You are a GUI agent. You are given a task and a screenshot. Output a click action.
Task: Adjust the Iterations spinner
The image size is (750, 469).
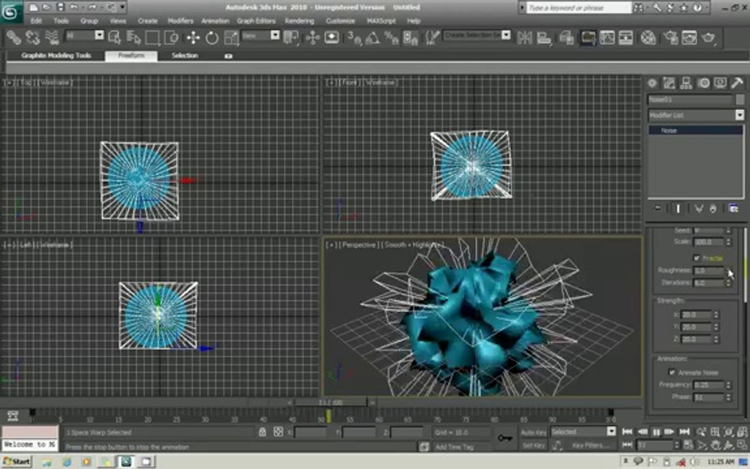click(x=729, y=283)
